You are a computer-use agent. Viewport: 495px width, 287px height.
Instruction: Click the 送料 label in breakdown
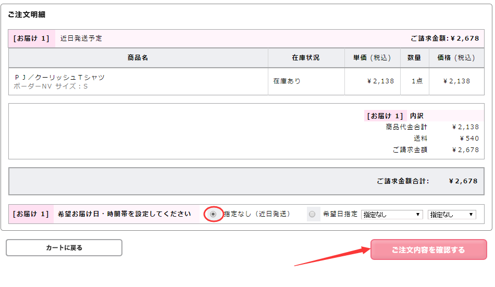pos(420,139)
